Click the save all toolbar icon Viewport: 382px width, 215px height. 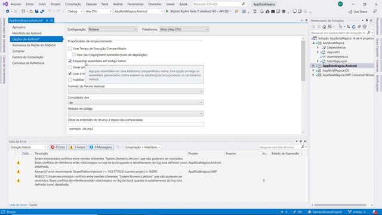pos(42,11)
